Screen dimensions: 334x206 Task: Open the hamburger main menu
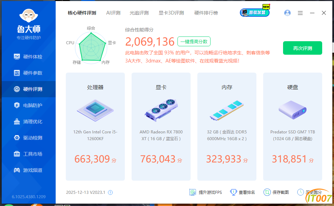(x=300, y=13)
